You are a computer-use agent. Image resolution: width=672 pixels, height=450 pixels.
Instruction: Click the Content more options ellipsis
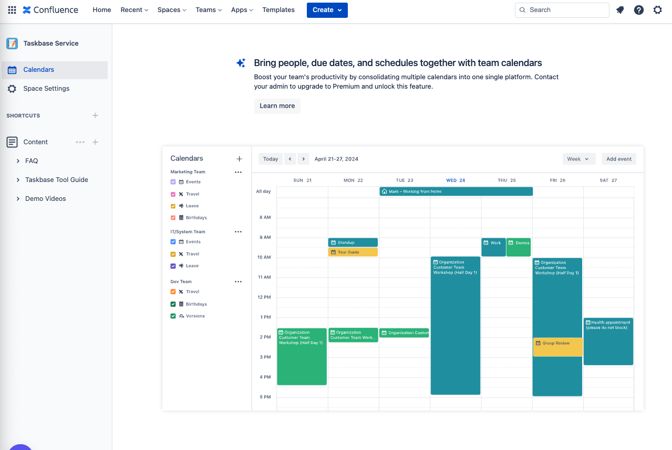[x=80, y=142]
